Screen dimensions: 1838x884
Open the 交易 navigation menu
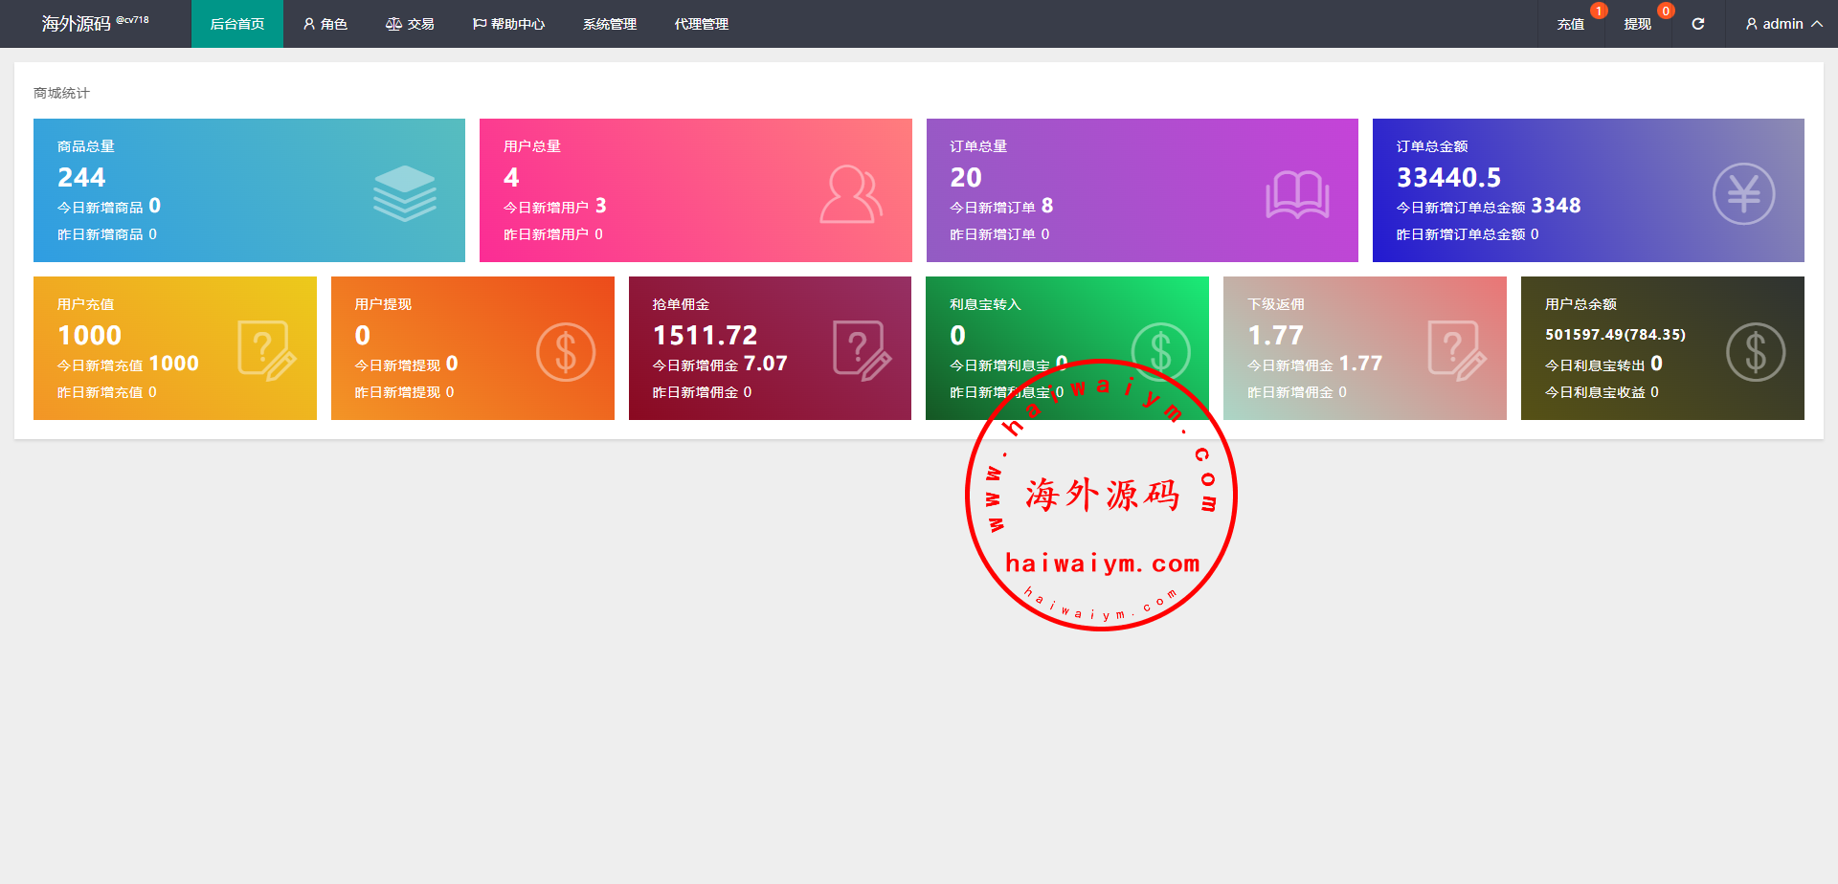point(410,24)
